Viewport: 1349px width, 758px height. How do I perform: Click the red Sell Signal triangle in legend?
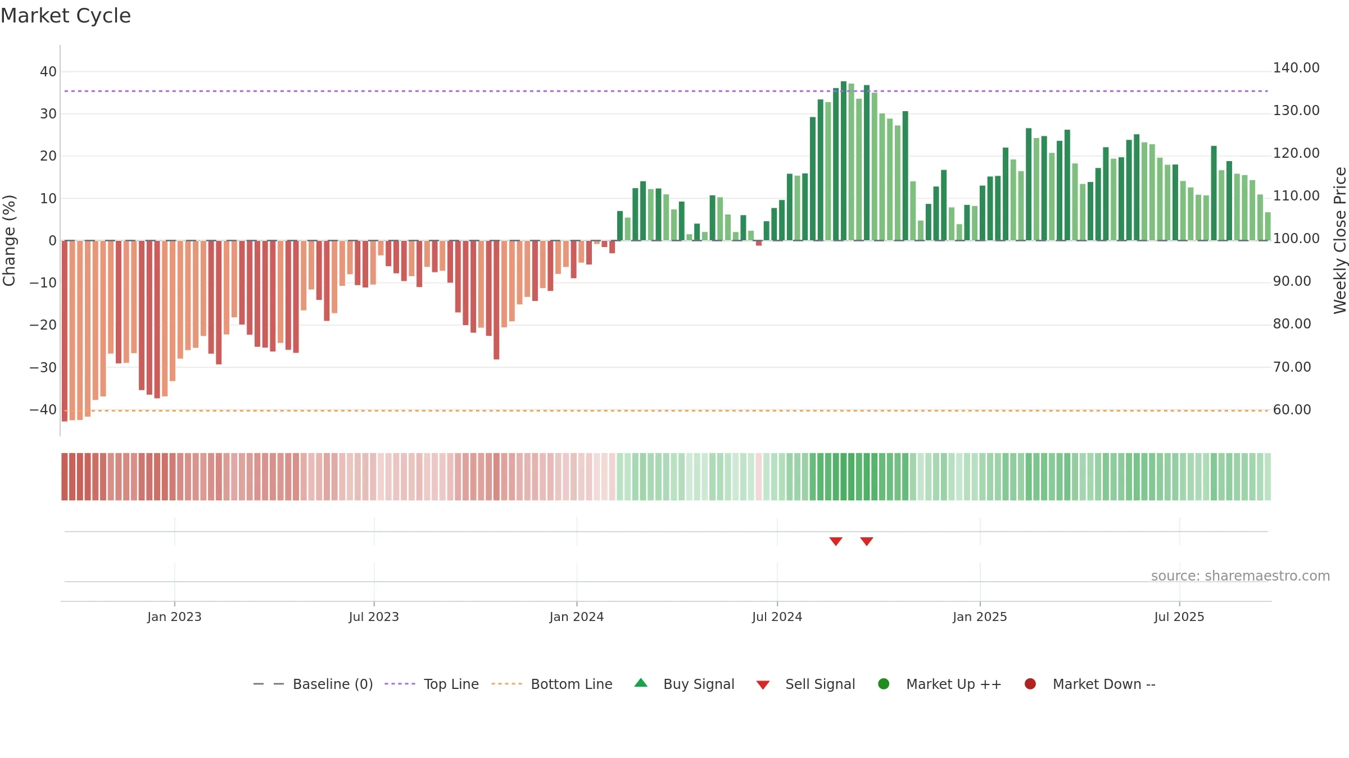click(x=763, y=685)
